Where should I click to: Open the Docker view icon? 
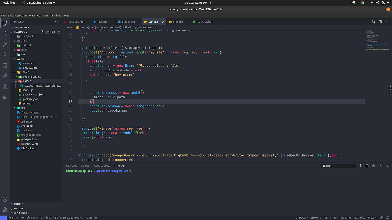pyautogui.click(x=5, y=97)
